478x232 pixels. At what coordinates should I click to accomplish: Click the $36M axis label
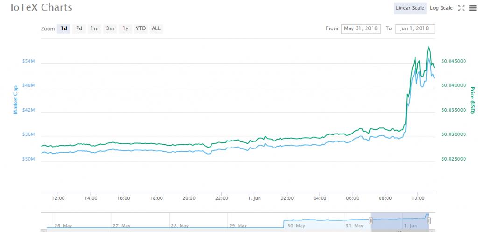click(x=28, y=134)
